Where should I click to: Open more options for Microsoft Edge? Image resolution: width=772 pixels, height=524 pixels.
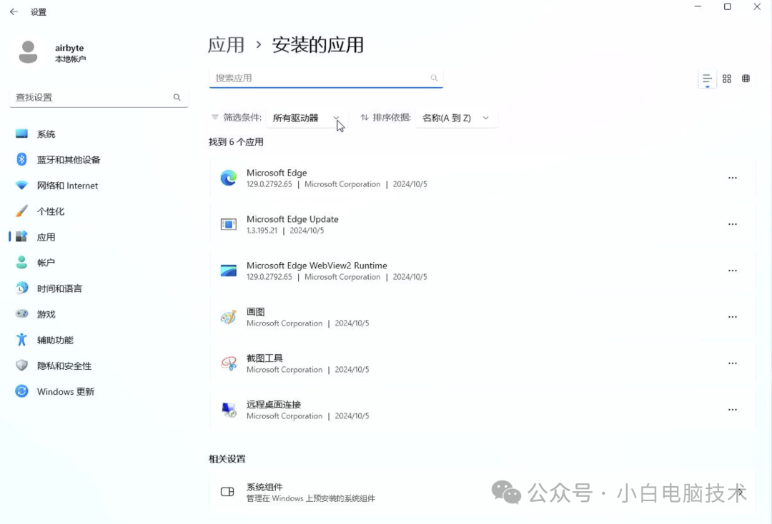733,178
